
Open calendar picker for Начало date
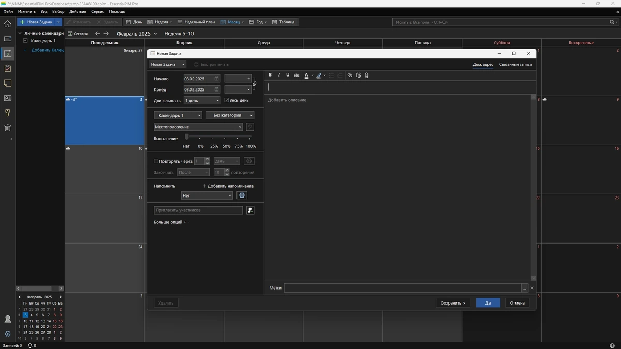click(x=217, y=79)
